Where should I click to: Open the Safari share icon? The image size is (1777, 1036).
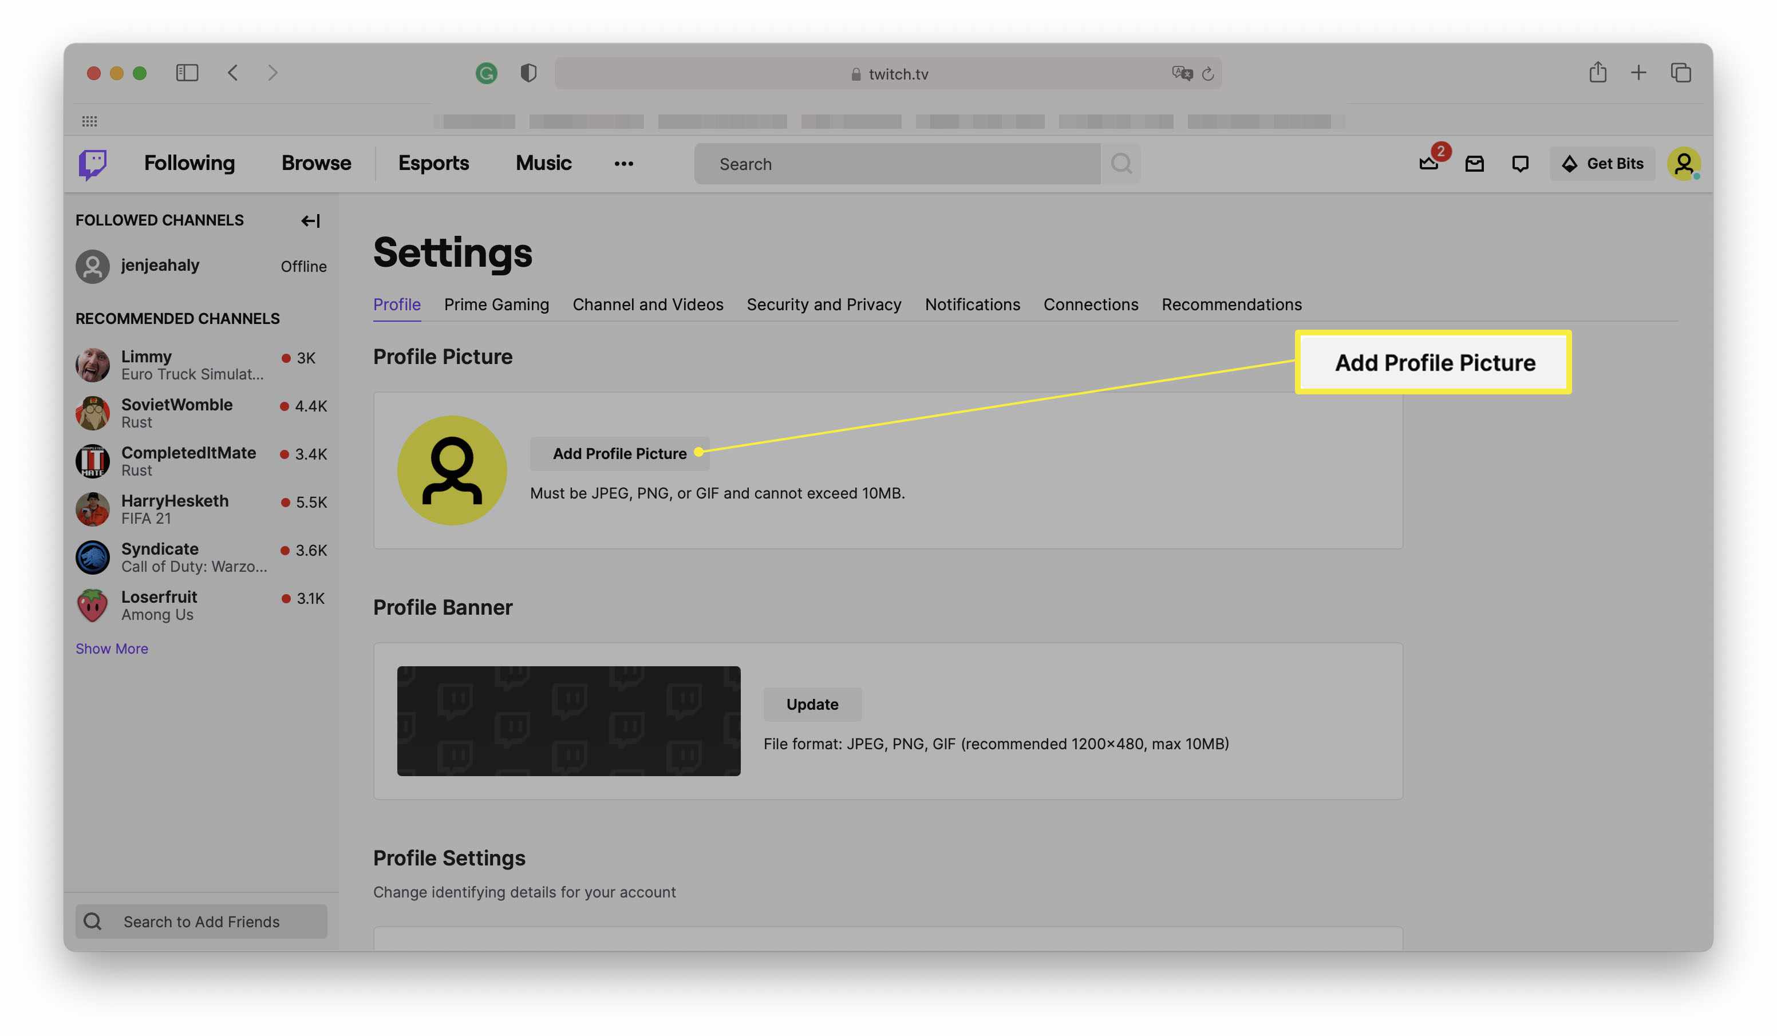click(1598, 72)
